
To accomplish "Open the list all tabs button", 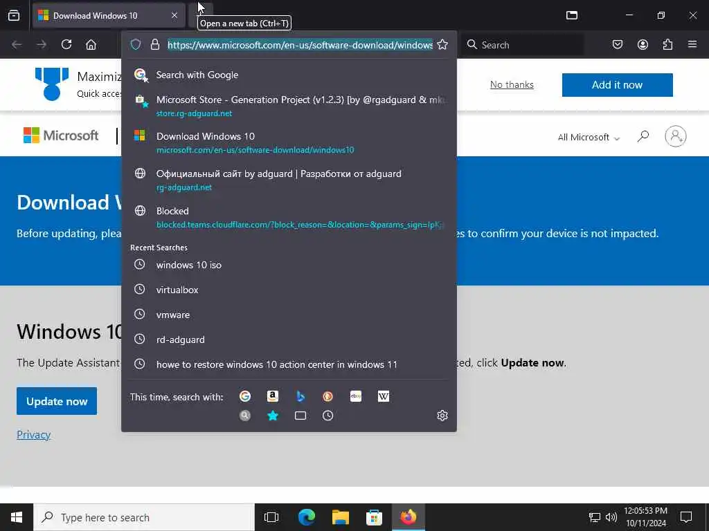I will pos(572,15).
